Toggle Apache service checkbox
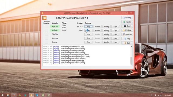Image resolution: width=173 pixels, height=97 pixels. point(46,26)
